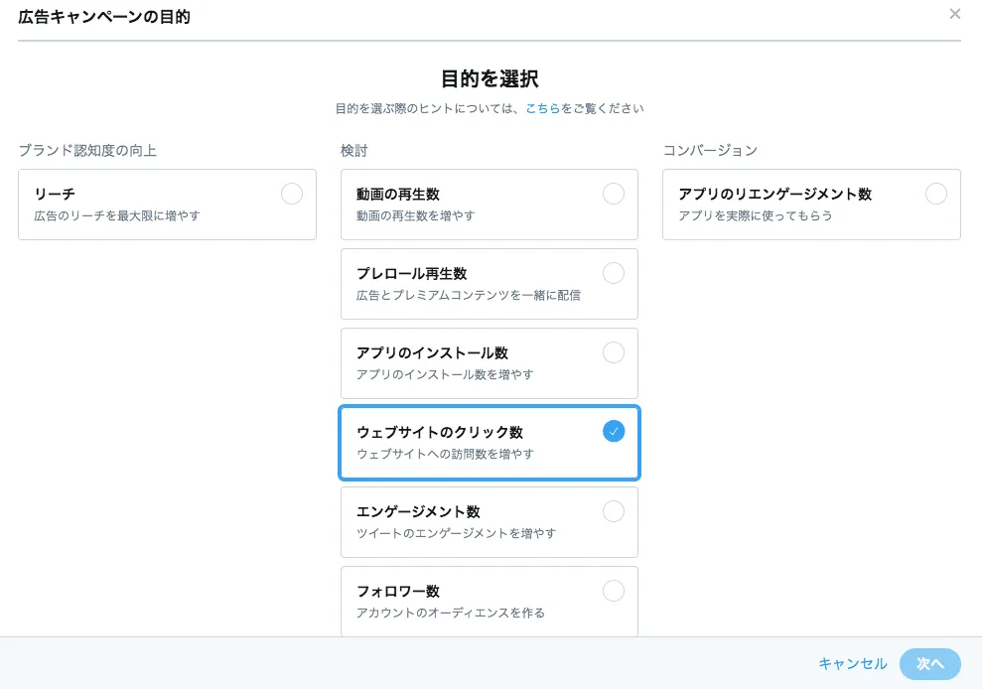Viewport: 982px width, 689px height.
Task: Select アプリのインストール数 radio circle
Action: [x=614, y=352]
